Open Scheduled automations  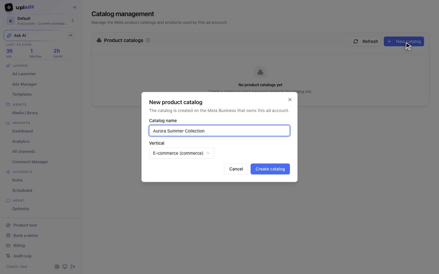(22, 190)
